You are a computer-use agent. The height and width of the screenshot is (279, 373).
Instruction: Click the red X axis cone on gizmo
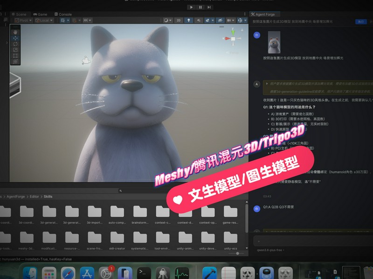pyautogui.click(x=227, y=39)
